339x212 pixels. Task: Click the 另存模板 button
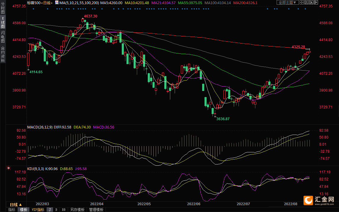pos(77,210)
